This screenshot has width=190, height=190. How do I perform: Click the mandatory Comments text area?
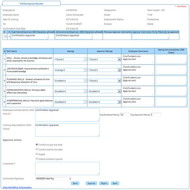(67, 168)
